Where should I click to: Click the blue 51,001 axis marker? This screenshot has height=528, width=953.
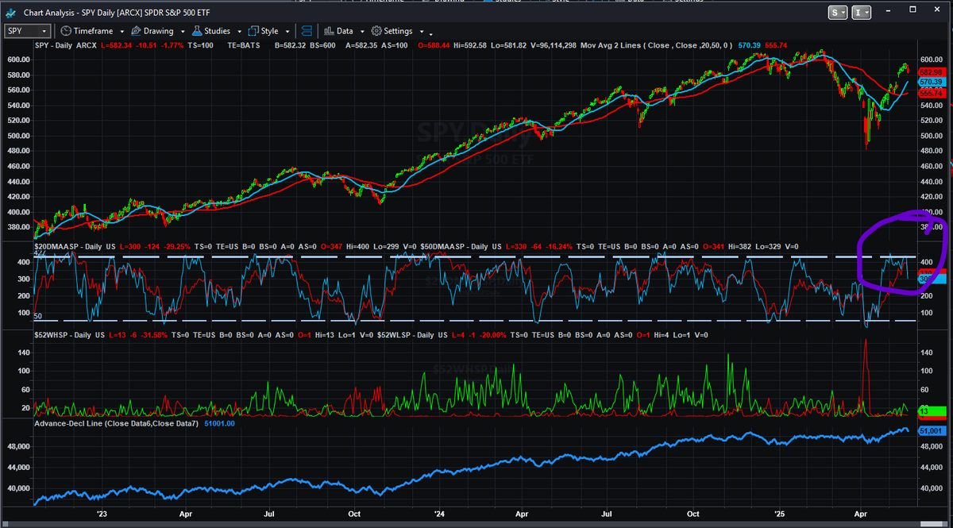[x=931, y=430]
